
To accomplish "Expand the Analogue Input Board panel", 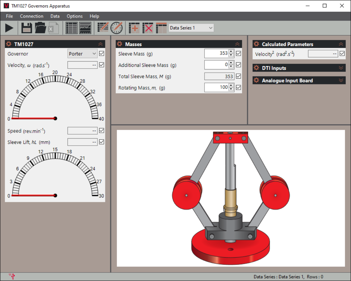I will click(x=299, y=81).
